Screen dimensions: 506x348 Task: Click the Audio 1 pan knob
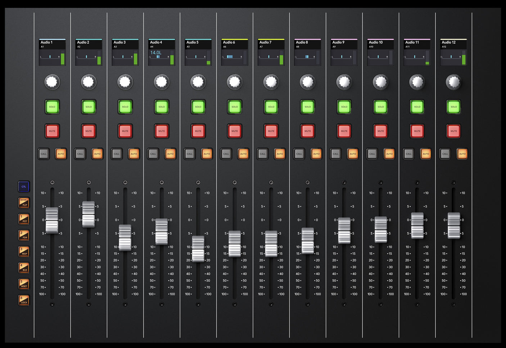(52, 82)
